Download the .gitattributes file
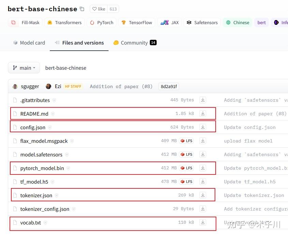Image resolution: width=288 pixels, height=236 pixels. (203, 100)
